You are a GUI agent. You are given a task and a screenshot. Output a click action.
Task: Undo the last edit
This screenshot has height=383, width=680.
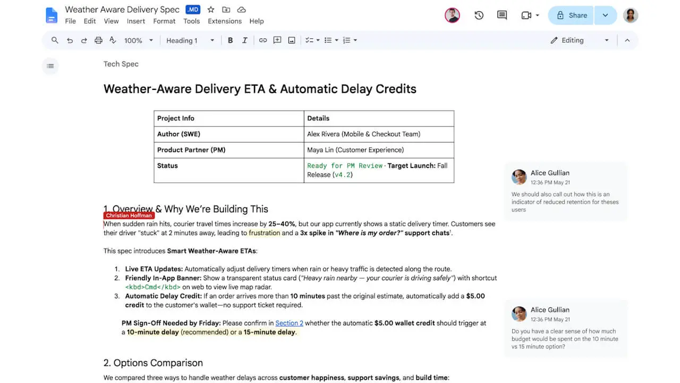[70, 40]
